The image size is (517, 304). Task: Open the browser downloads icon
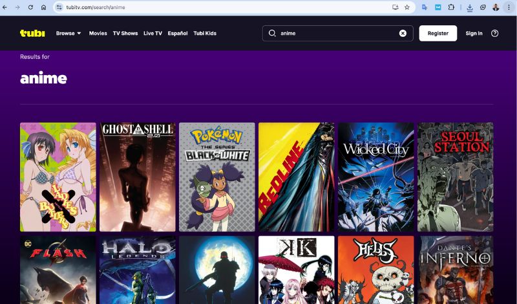pyautogui.click(x=470, y=8)
